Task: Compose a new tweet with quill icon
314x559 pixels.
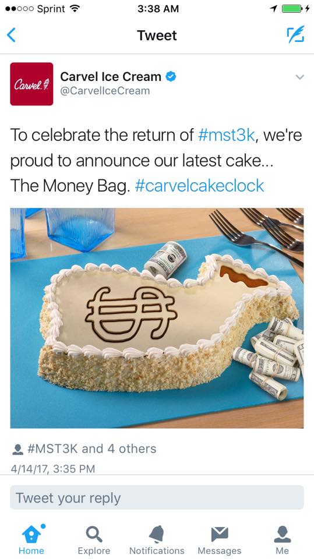Action: click(x=296, y=34)
